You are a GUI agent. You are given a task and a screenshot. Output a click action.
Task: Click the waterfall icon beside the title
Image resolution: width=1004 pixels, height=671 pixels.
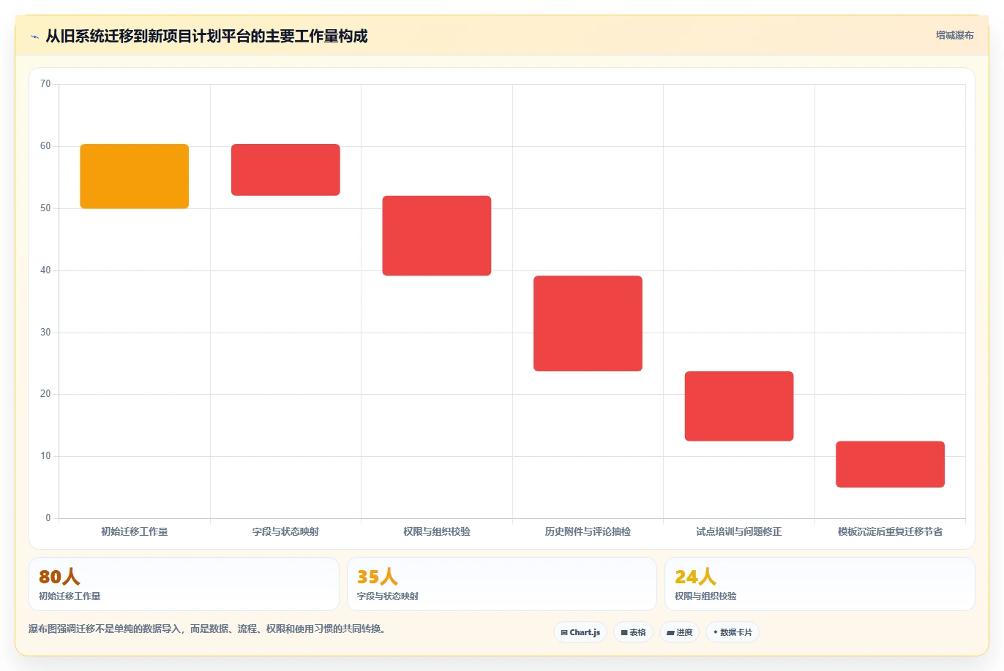(34, 37)
